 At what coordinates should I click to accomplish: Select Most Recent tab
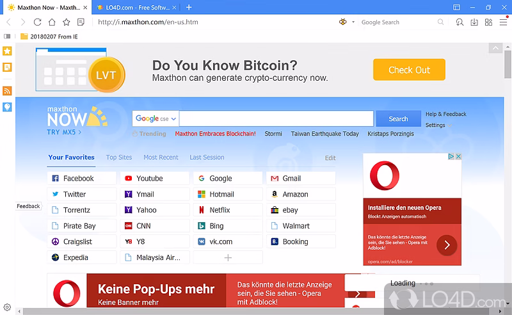(161, 157)
